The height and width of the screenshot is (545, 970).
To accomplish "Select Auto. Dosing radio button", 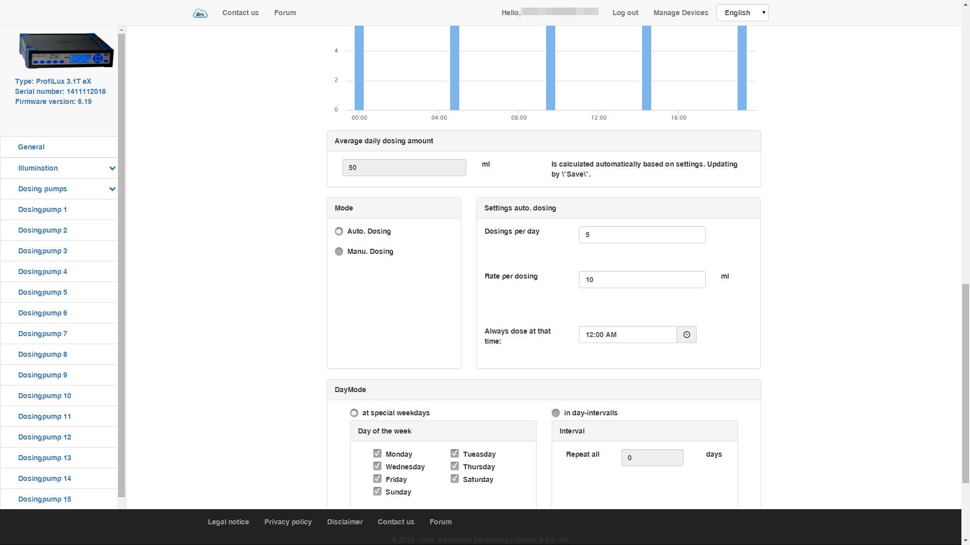I will tap(339, 231).
